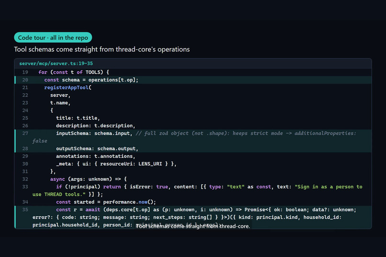Click the heading 'Tool schemas come straight from thread-core's operations'
This screenshot has width=386, height=257.
point(102,49)
